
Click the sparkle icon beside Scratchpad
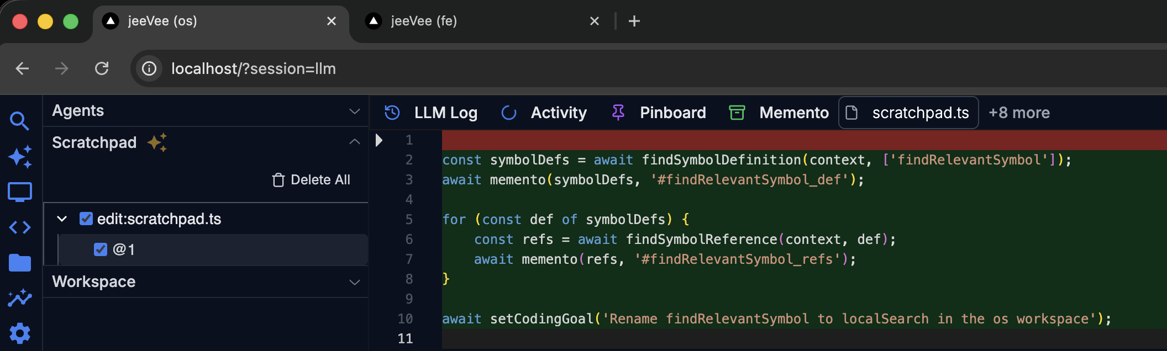click(x=157, y=142)
